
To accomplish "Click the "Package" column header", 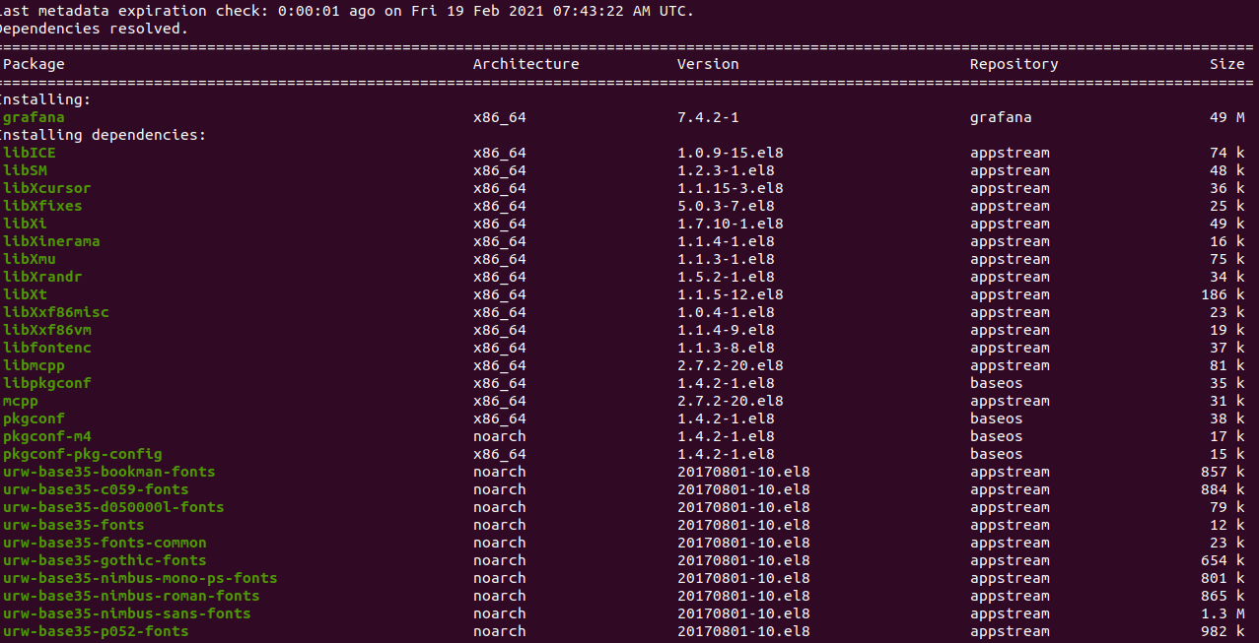I will point(34,64).
